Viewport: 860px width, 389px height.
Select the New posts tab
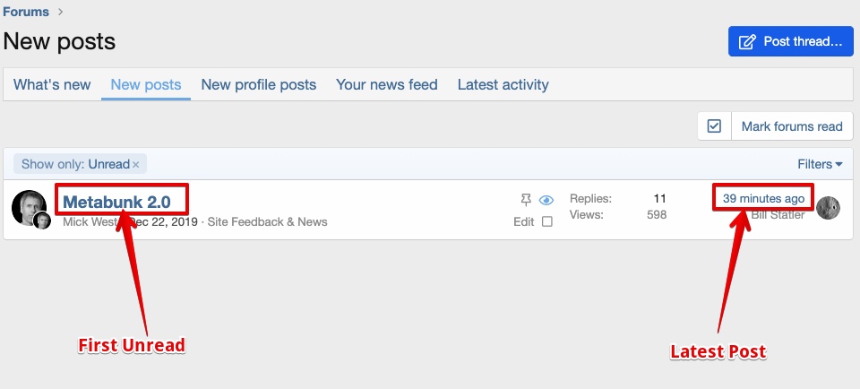pos(146,84)
